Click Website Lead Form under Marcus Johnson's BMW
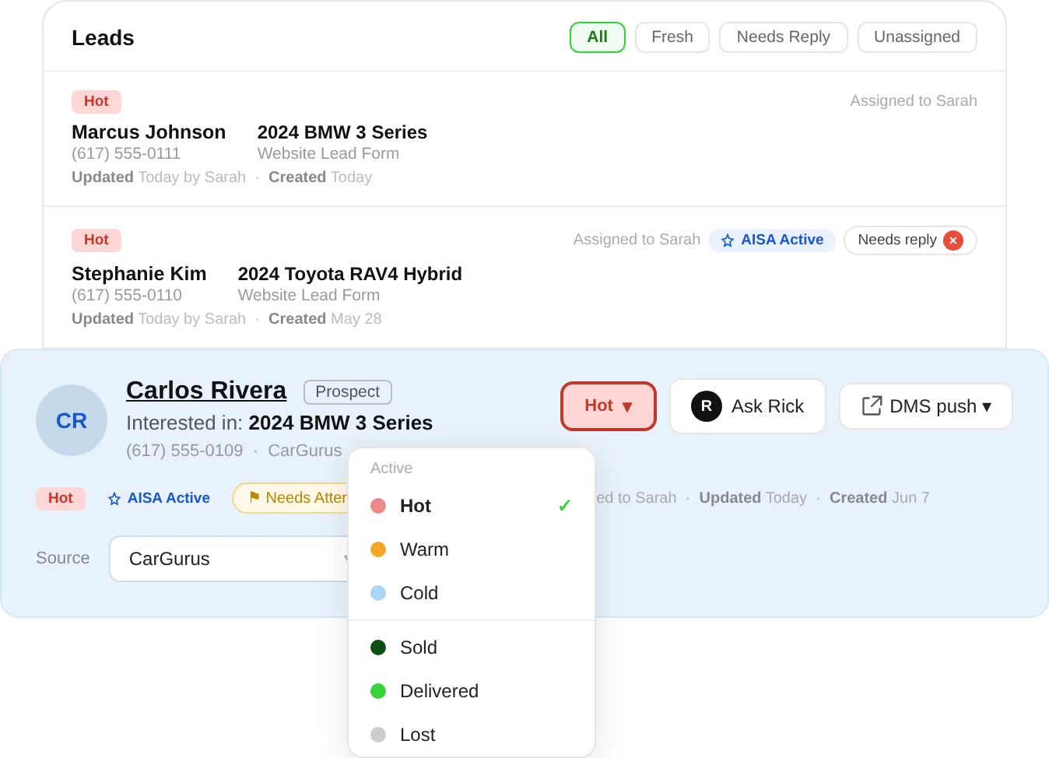 (328, 154)
